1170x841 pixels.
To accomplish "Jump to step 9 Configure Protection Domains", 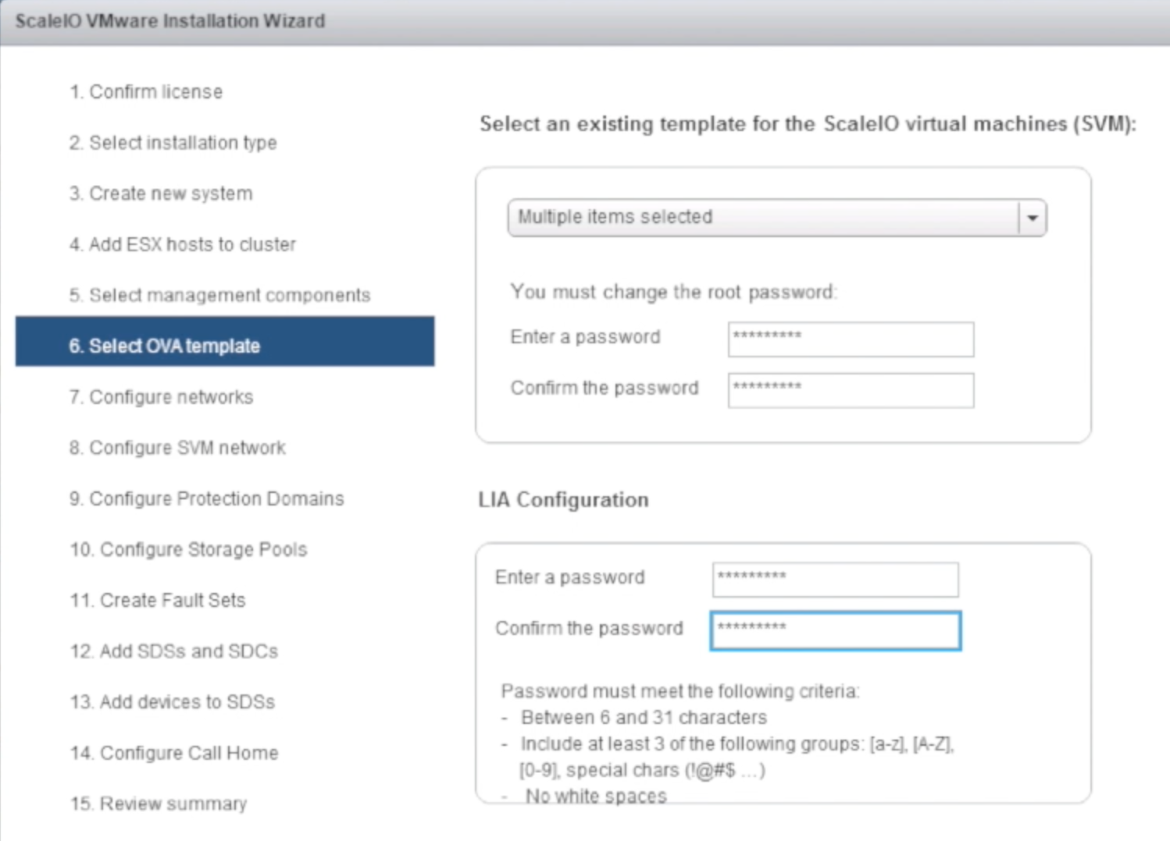I will coord(206,499).
